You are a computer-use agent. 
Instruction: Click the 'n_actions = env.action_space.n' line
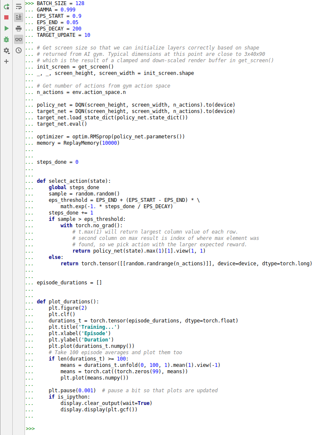[81, 92]
